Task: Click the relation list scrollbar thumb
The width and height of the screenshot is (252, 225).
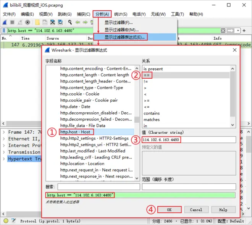Action: click(x=233, y=94)
